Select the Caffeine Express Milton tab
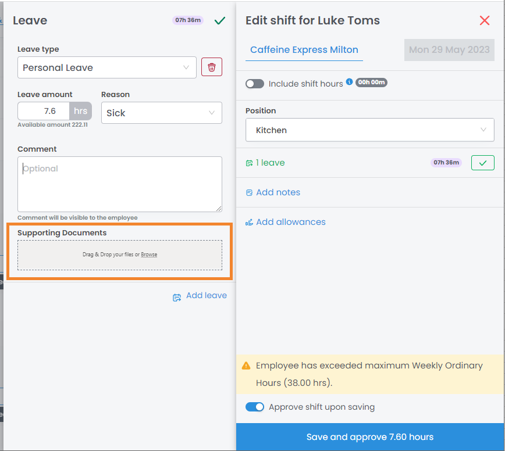 click(304, 50)
